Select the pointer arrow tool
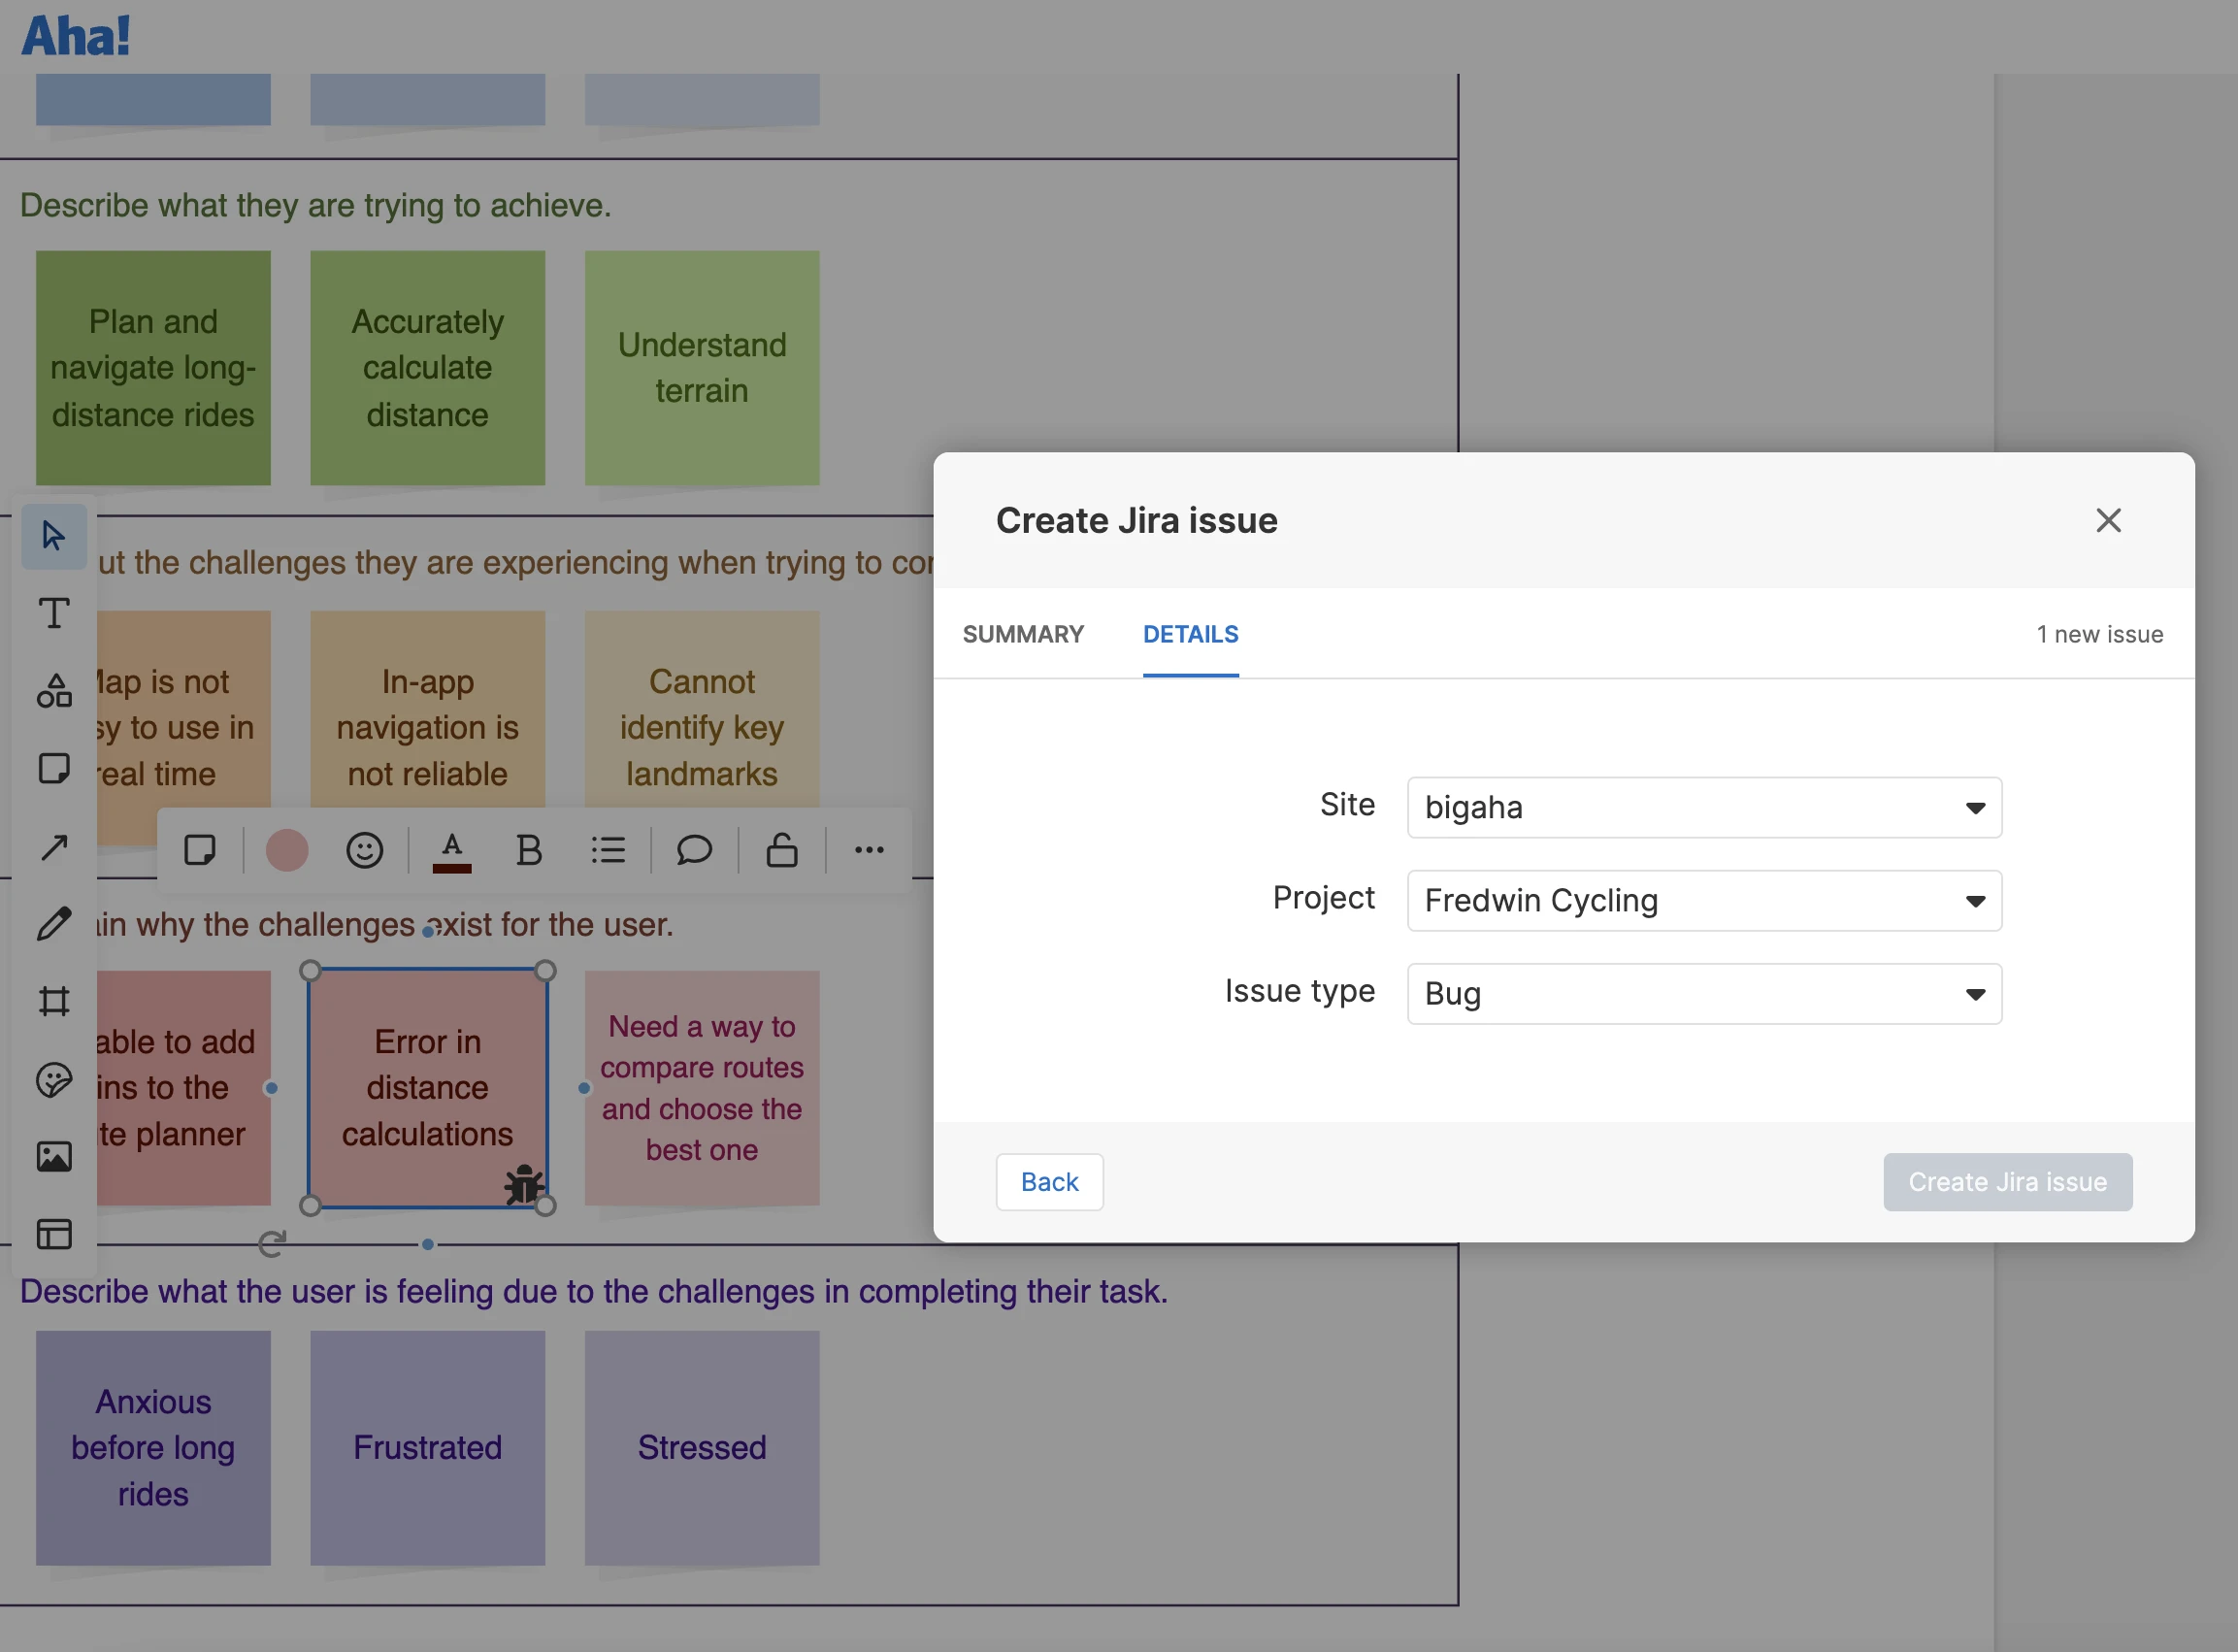Screen dimensions: 2238x1652 tap(54, 536)
